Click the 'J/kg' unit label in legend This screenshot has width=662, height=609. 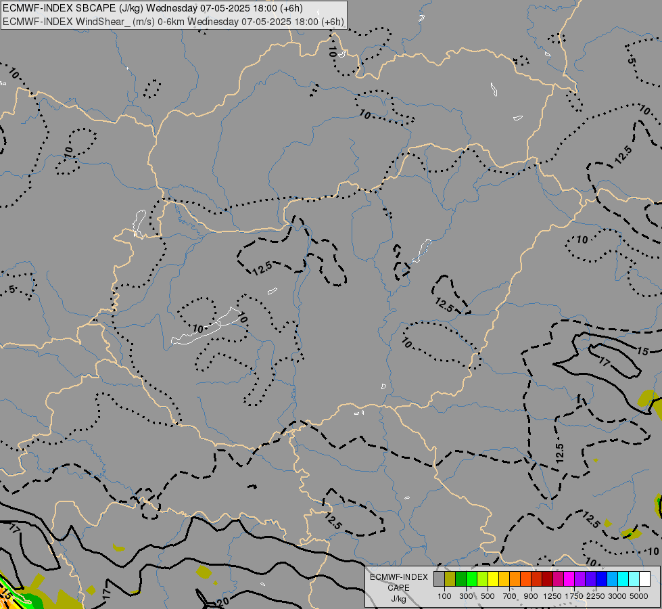(398, 599)
